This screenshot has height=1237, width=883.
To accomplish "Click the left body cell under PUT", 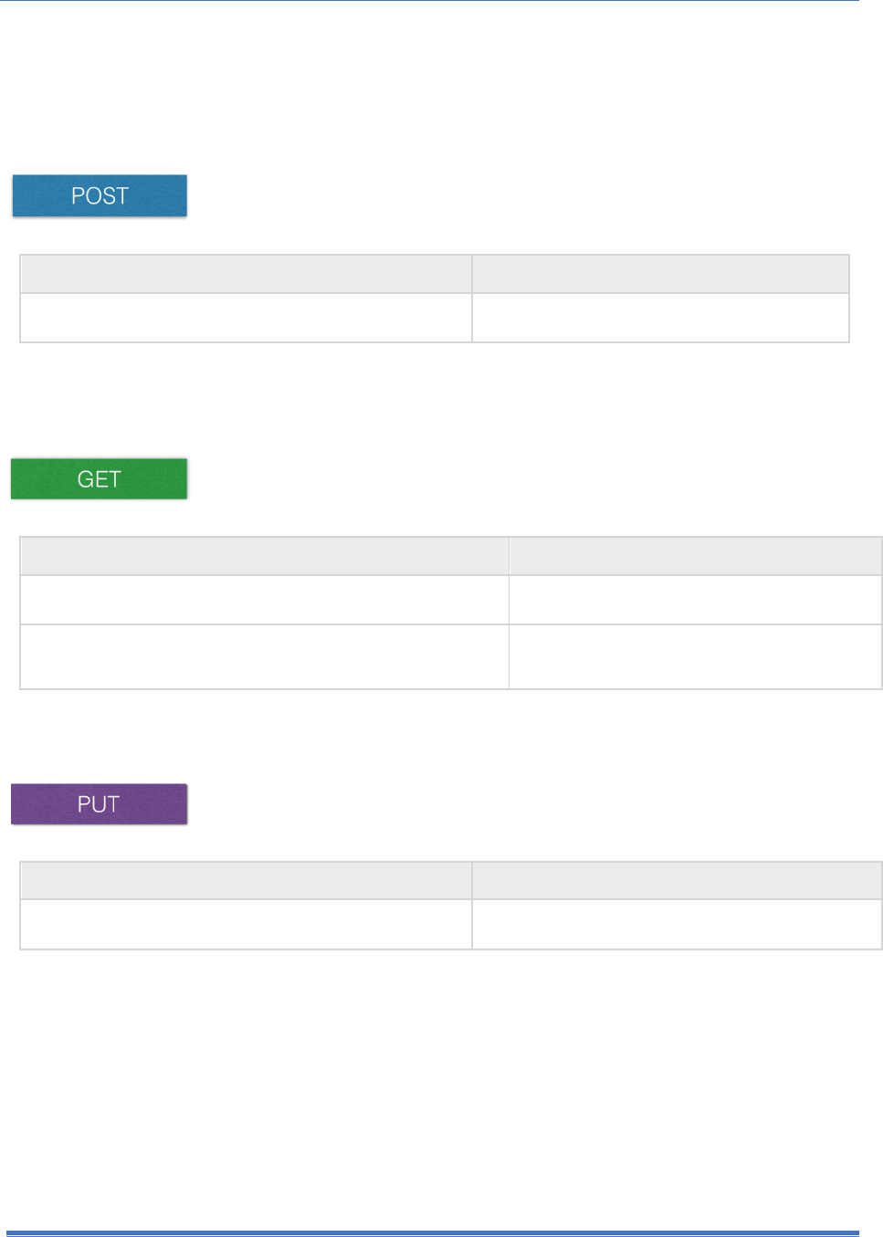I will pyautogui.click(x=246, y=925).
